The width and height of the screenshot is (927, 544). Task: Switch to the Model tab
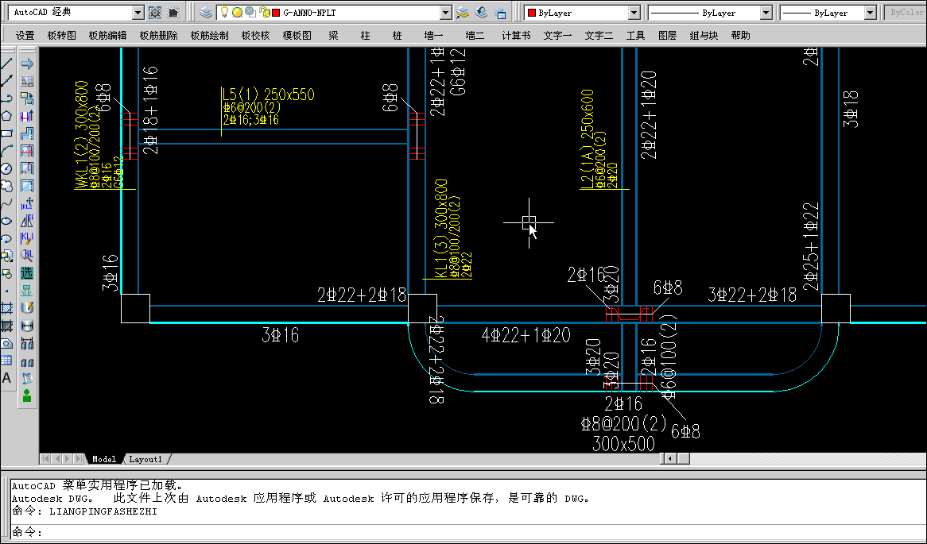pyautogui.click(x=103, y=459)
